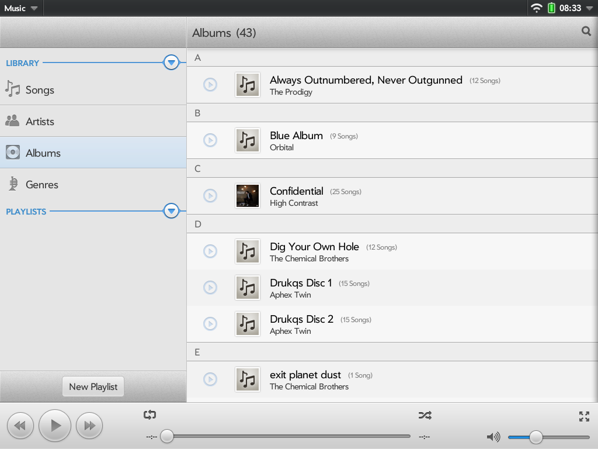598x449 pixels.
Task: Click the PLAYLISTS section label
Action: (x=26, y=212)
